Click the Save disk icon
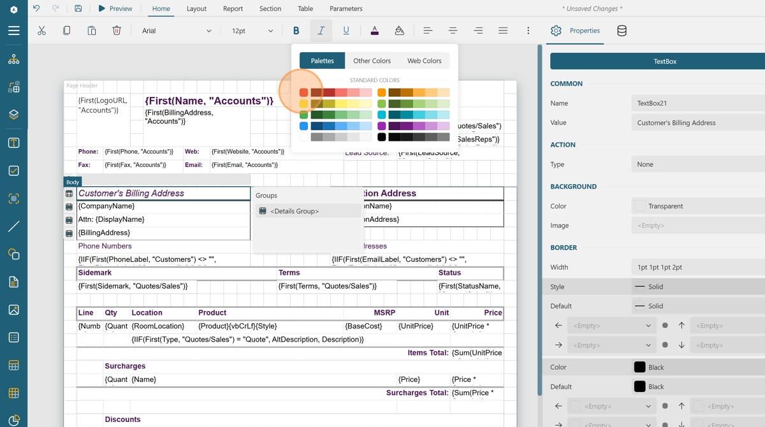 point(78,8)
